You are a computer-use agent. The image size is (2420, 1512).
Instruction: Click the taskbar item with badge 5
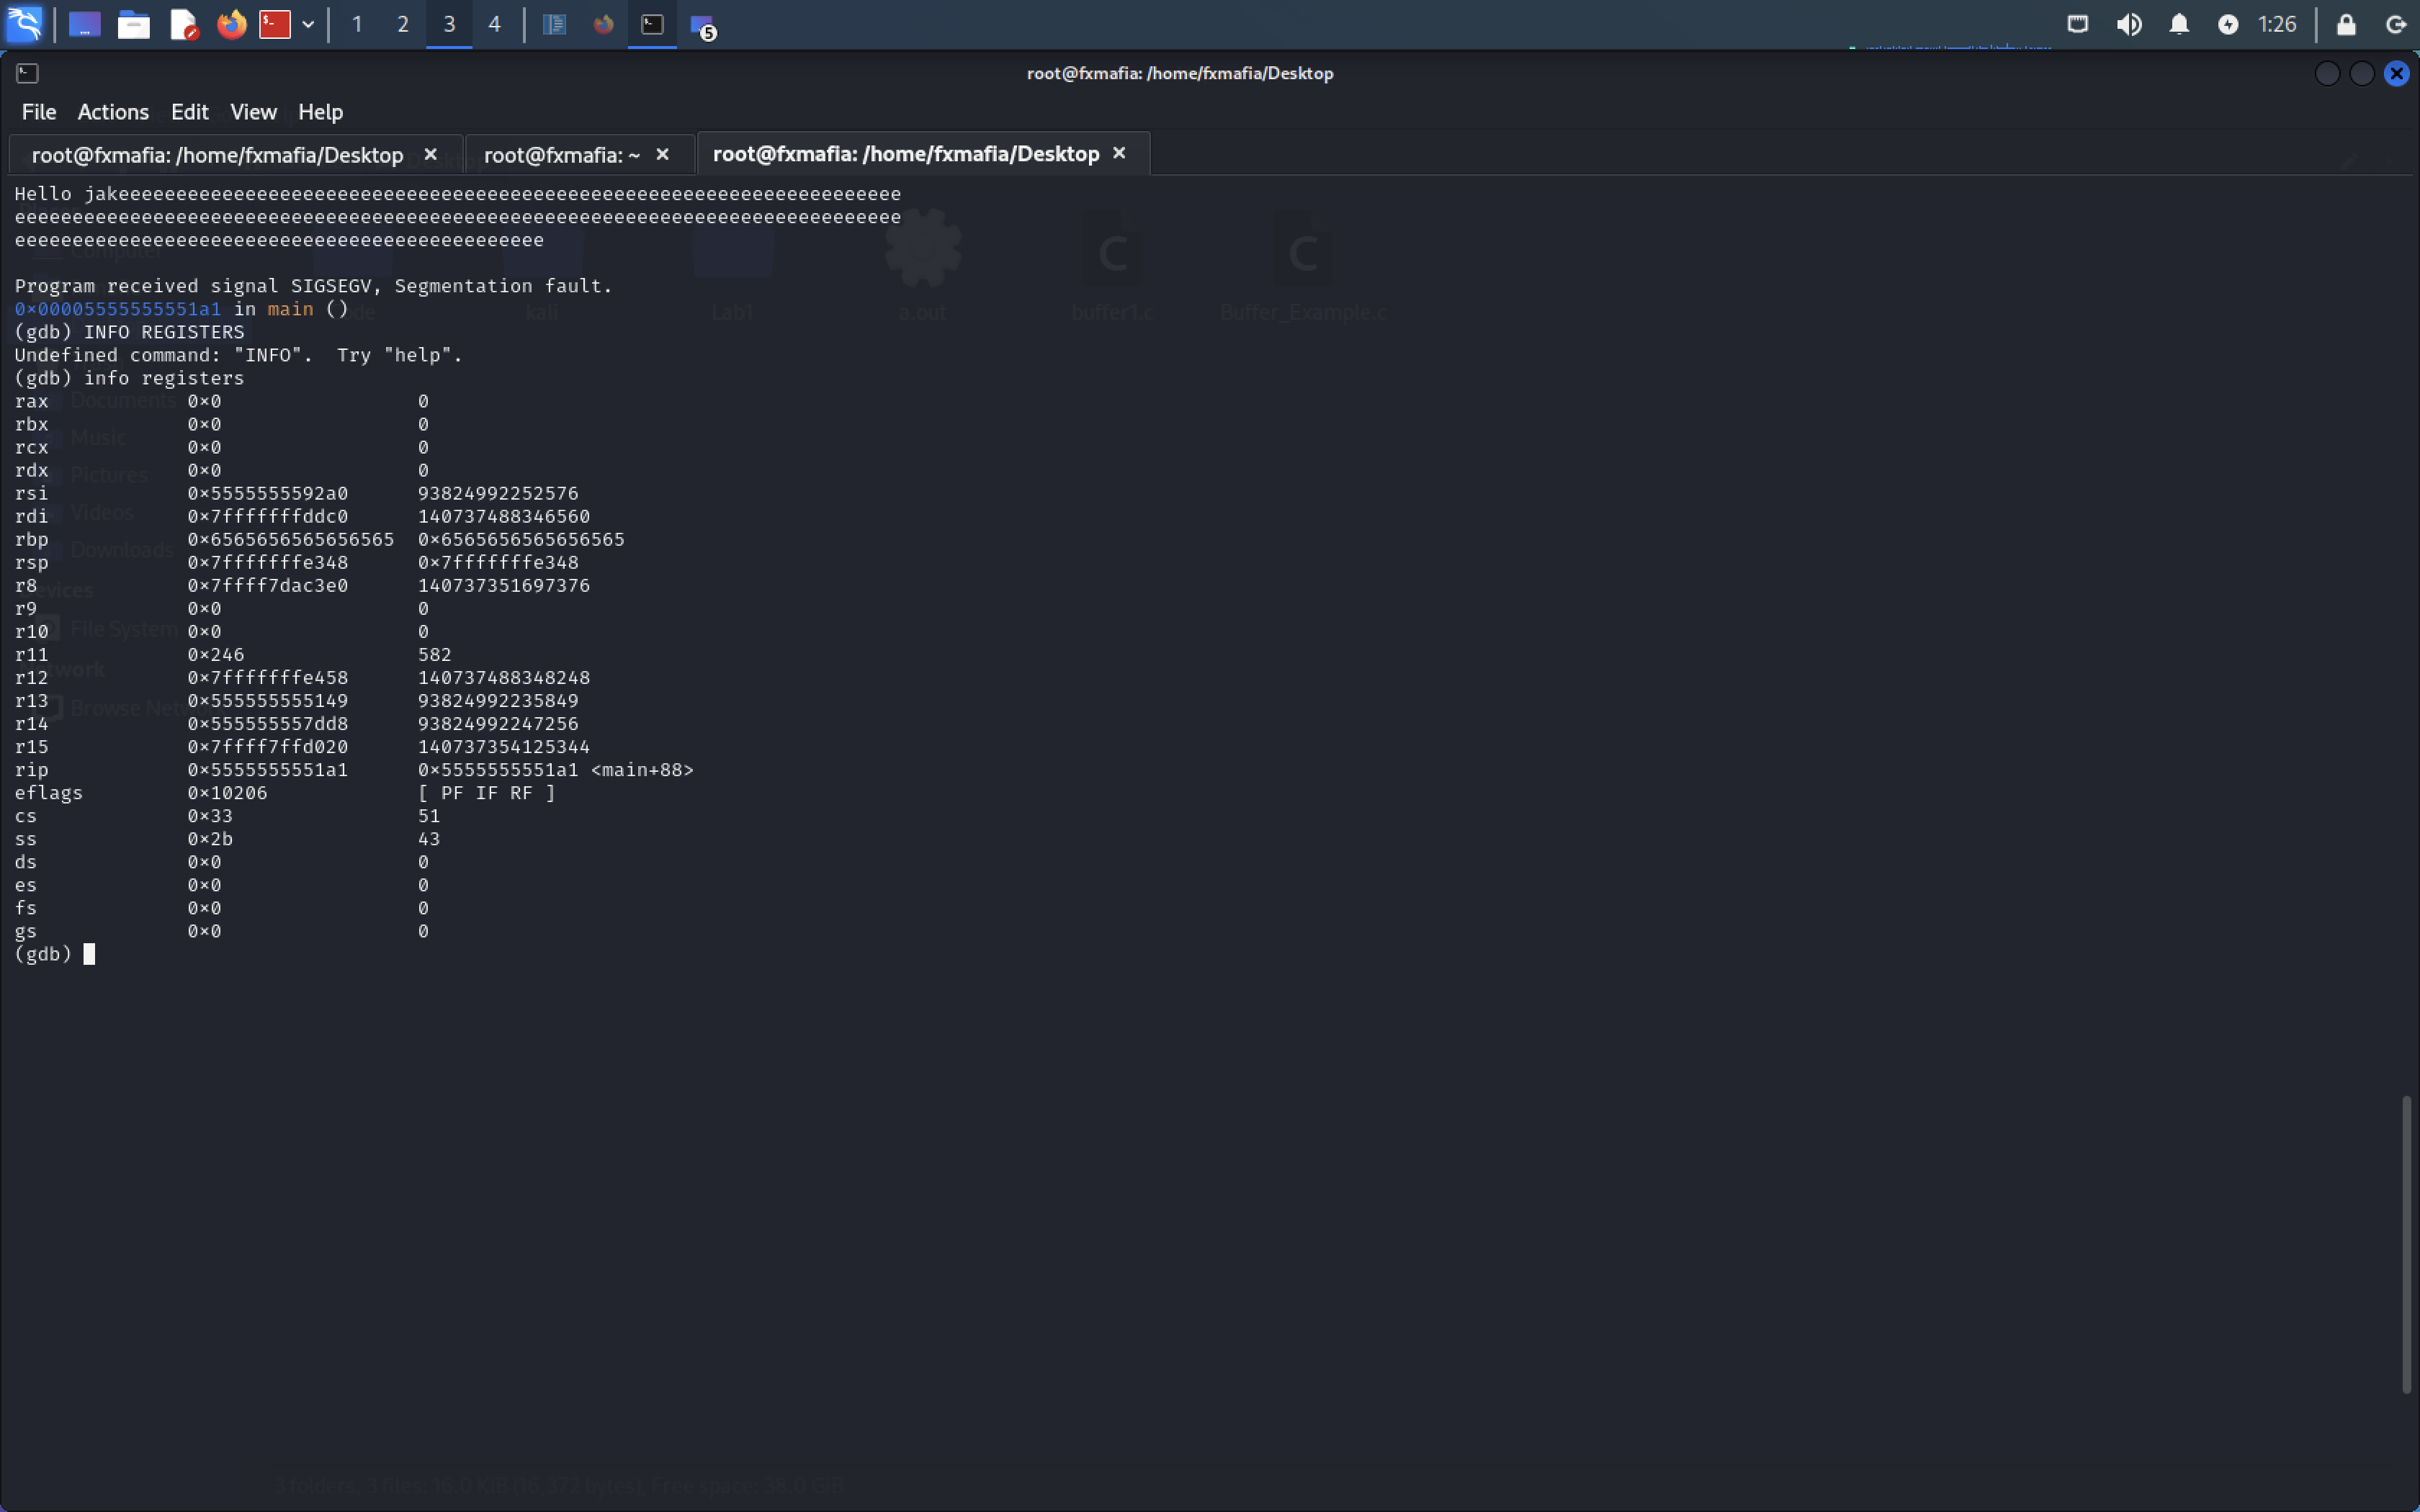[x=703, y=26]
